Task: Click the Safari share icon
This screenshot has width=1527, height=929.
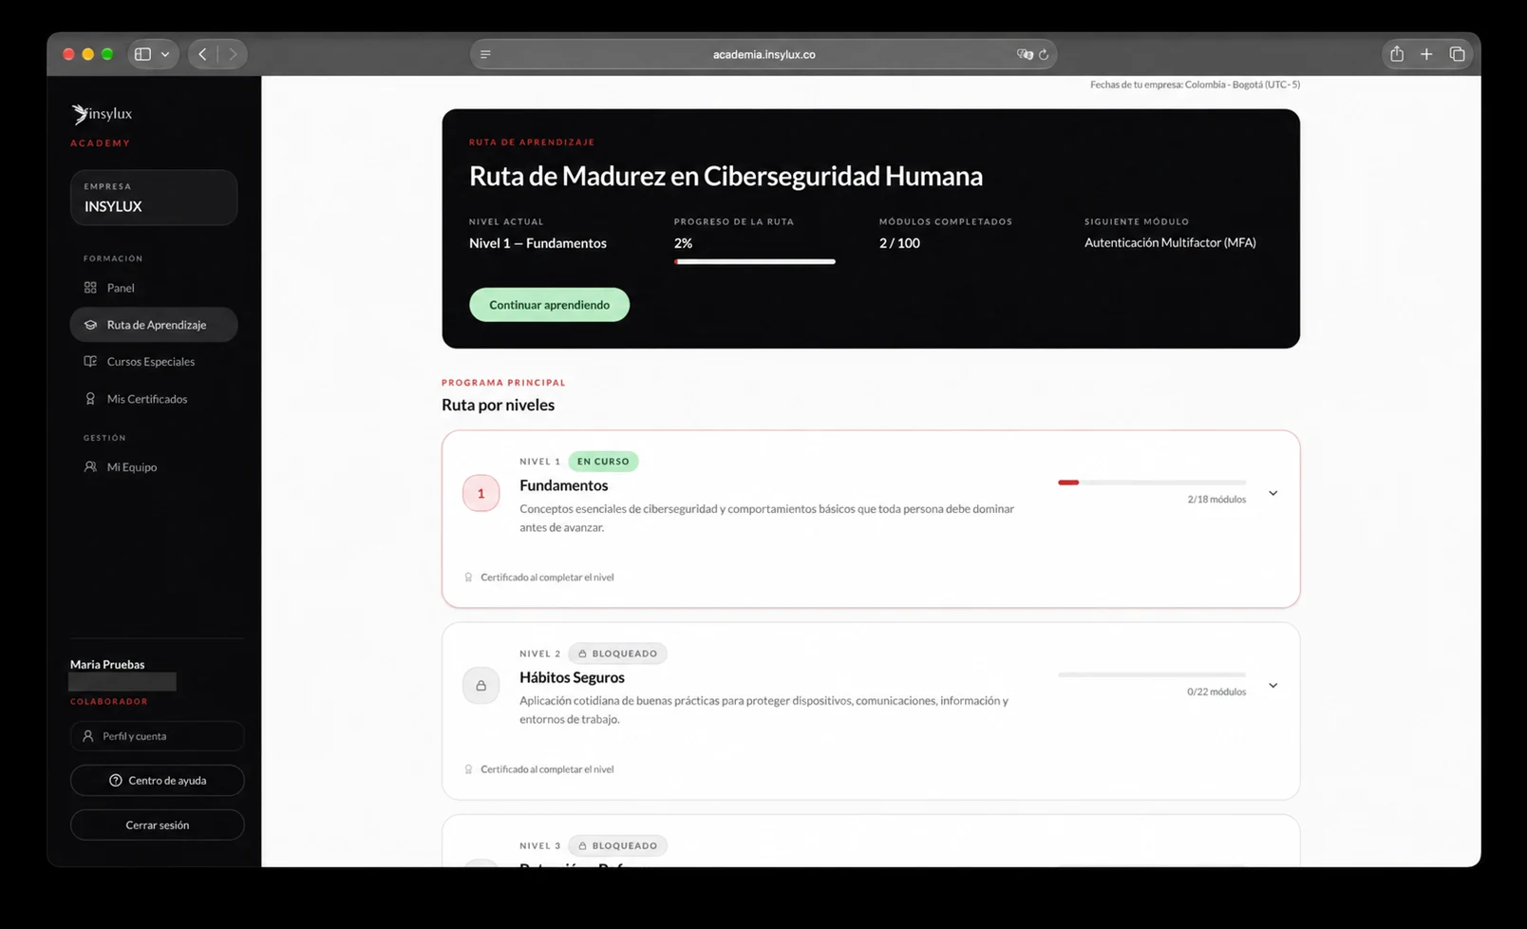Action: point(1396,54)
